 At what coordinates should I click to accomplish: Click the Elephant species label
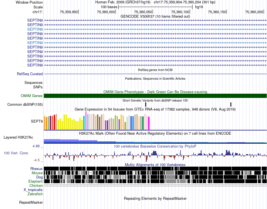pyautogui.click(x=35, y=182)
